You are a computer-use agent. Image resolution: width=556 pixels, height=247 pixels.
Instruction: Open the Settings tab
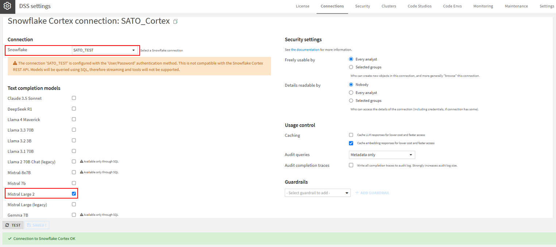(x=547, y=6)
